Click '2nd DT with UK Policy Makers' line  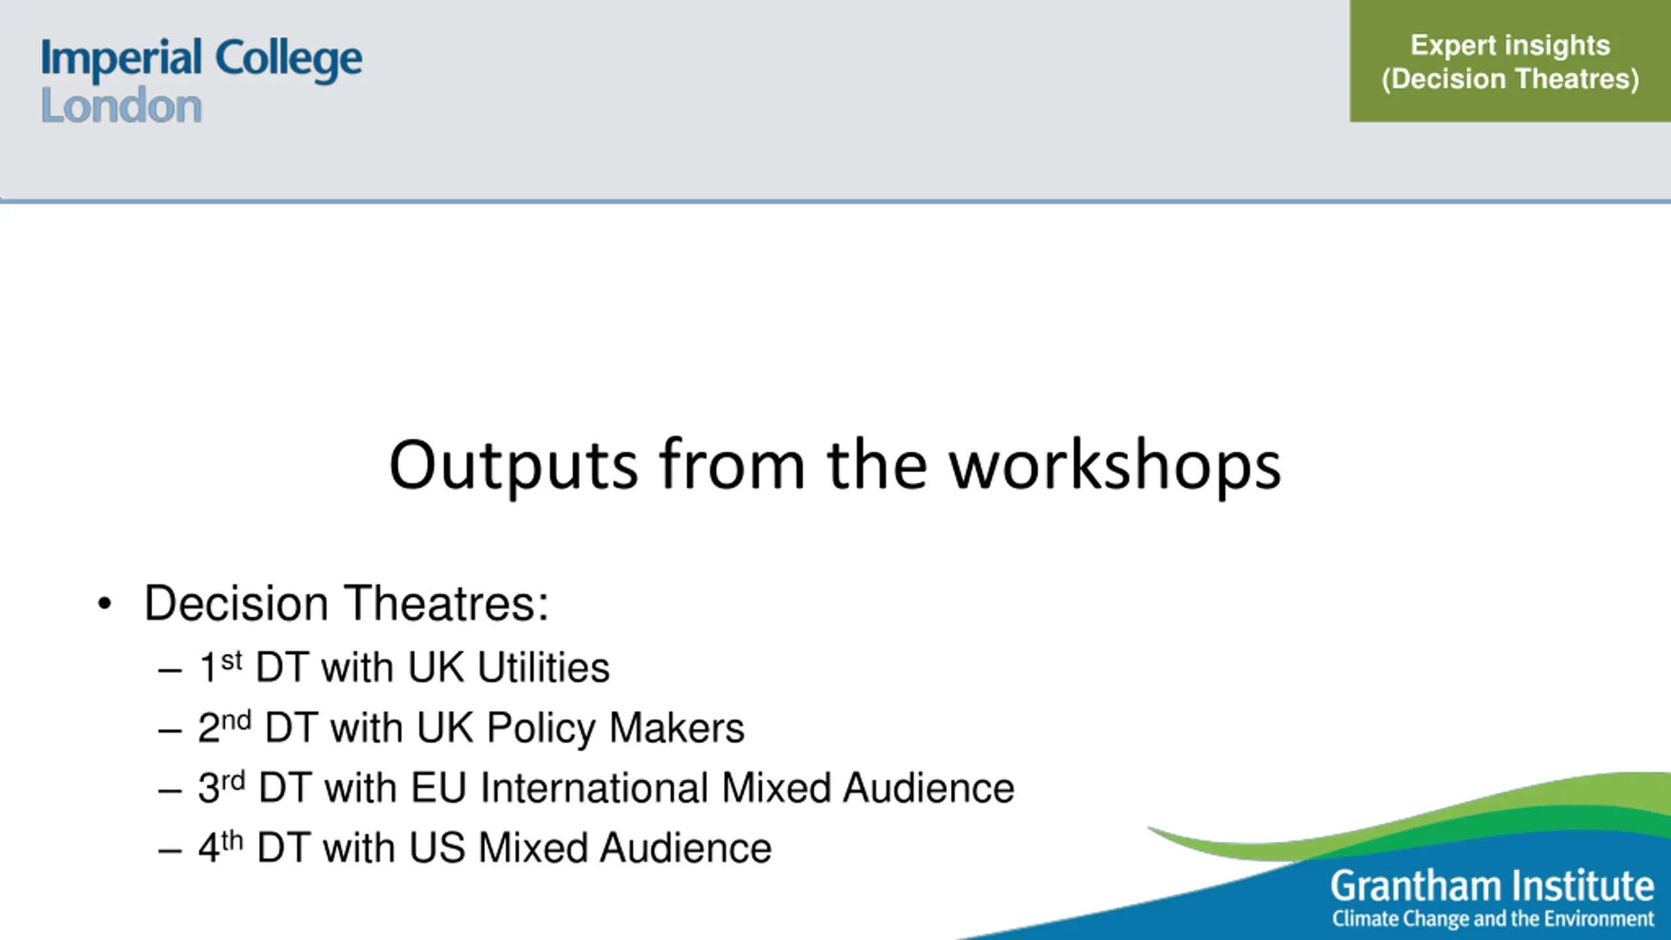(471, 728)
